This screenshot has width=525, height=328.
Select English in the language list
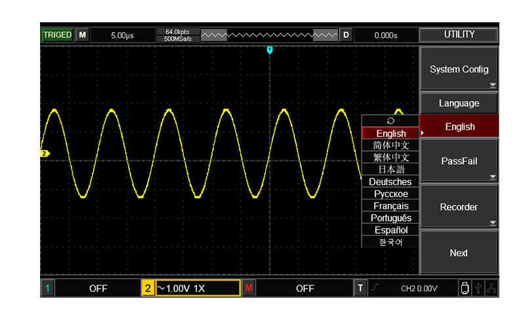pyautogui.click(x=390, y=133)
